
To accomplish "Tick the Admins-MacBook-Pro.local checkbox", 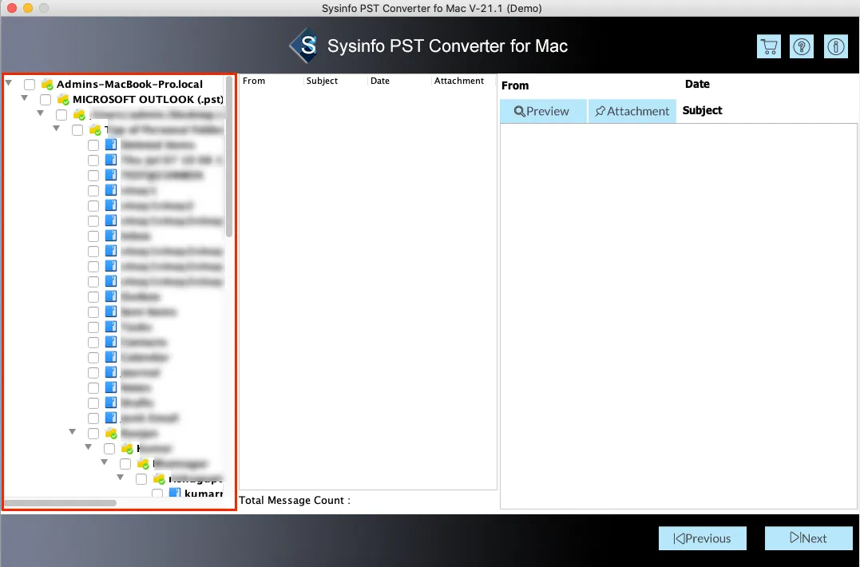I will [x=30, y=85].
